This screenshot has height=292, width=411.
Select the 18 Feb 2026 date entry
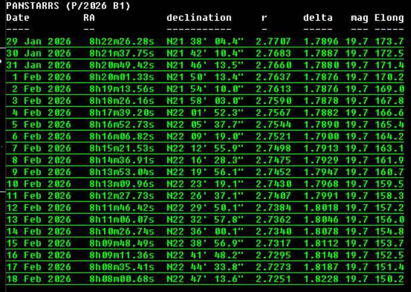(39, 279)
